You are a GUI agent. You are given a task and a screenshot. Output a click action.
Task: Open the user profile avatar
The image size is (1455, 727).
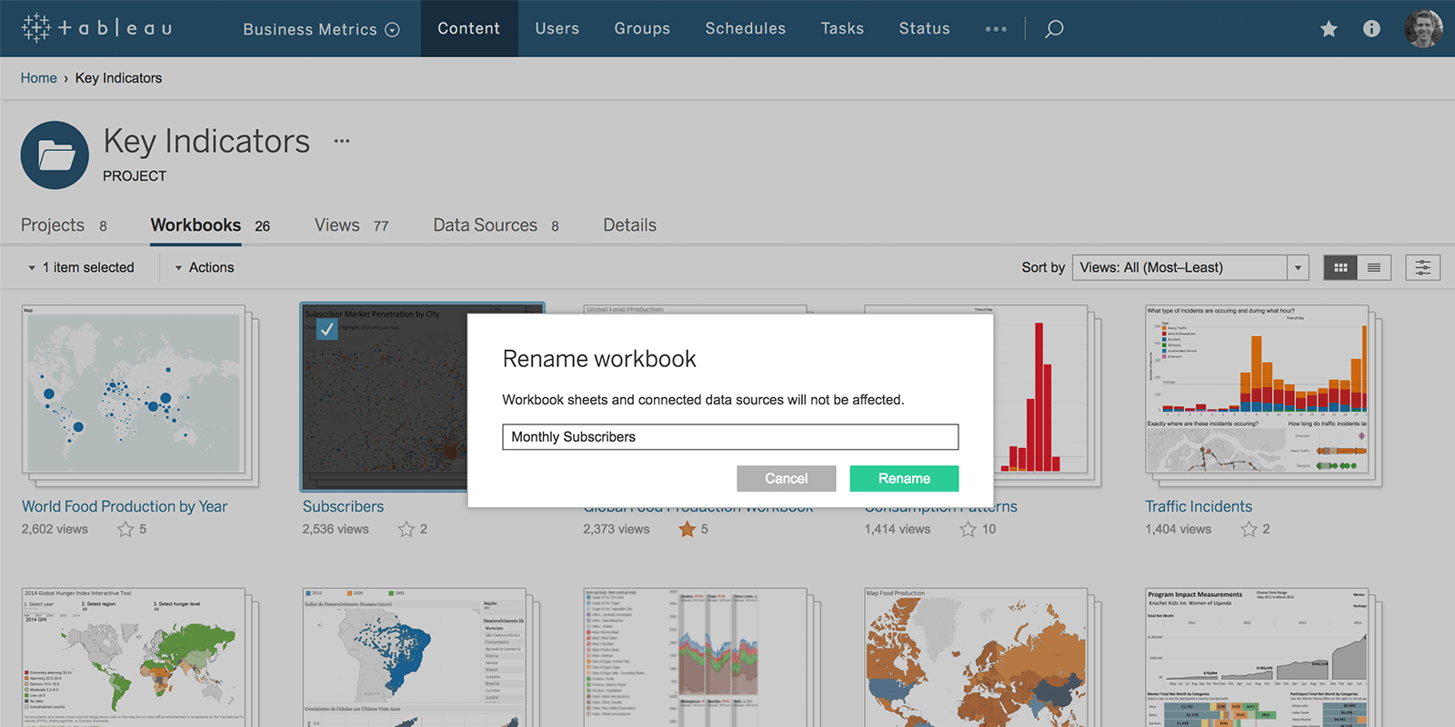click(x=1423, y=28)
